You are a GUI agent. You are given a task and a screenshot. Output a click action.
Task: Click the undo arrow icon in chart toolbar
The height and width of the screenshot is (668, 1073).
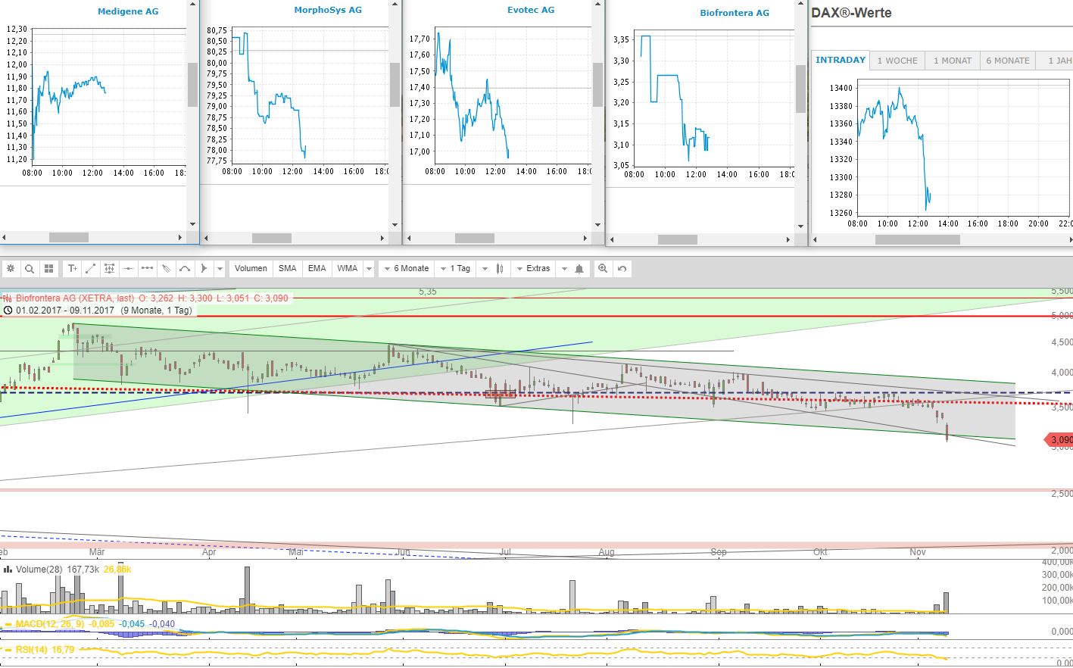pos(622,269)
